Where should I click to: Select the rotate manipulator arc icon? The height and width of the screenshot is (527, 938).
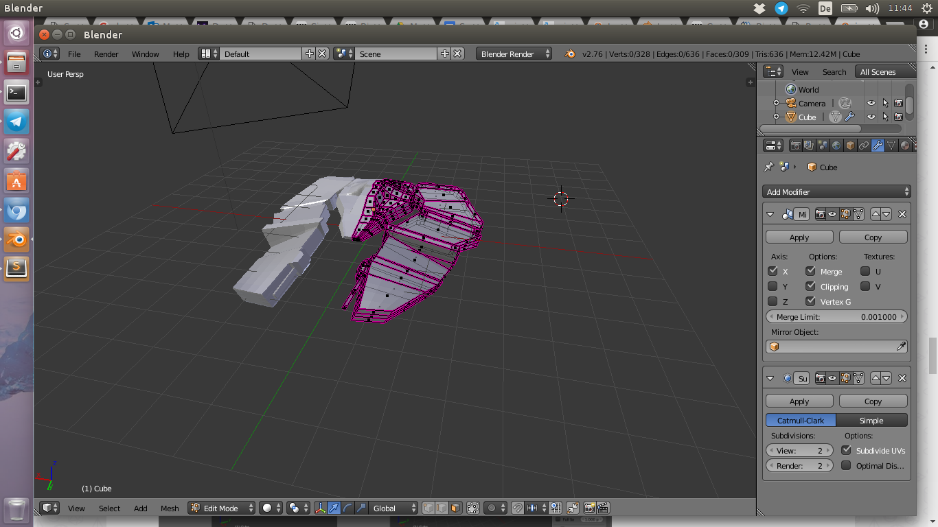(x=347, y=508)
